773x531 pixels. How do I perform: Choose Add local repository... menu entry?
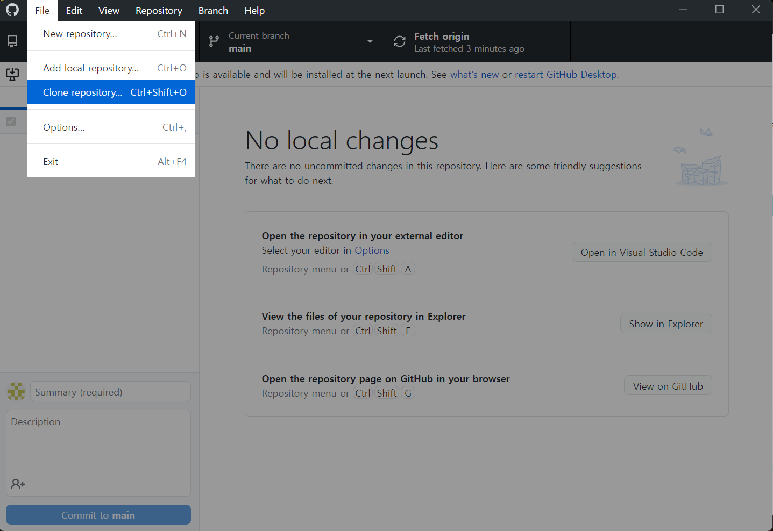point(111,68)
